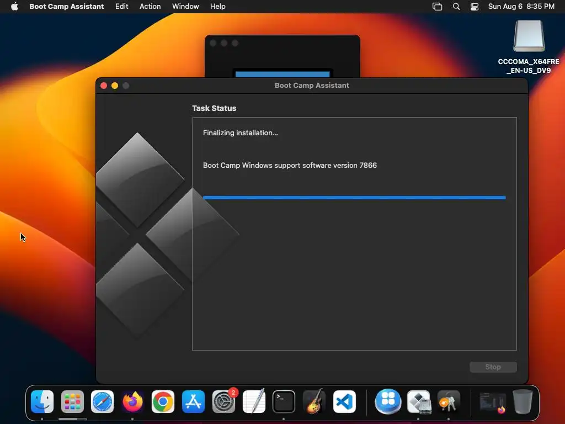Click the Boot Camp support software version text
The height and width of the screenshot is (424, 565).
[290, 165]
